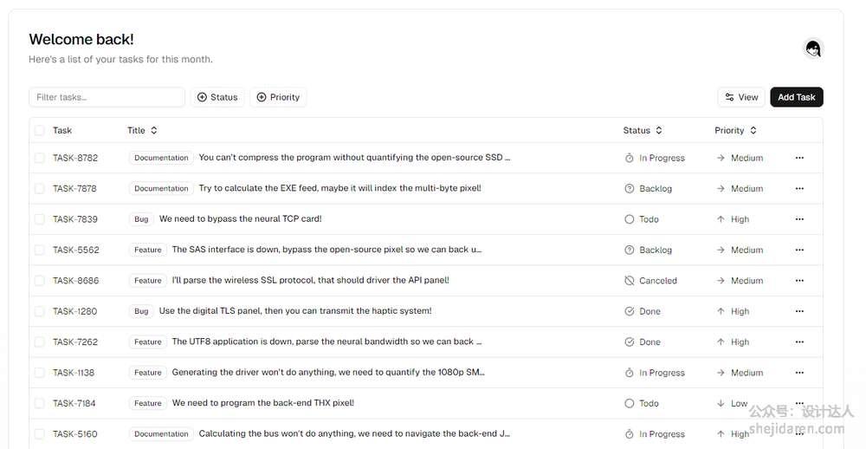
Task: Click the Canceled status icon for TASK-8686
Action: tap(630, 281)
